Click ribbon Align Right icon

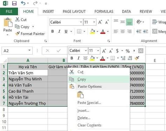[x=129, y=31]
